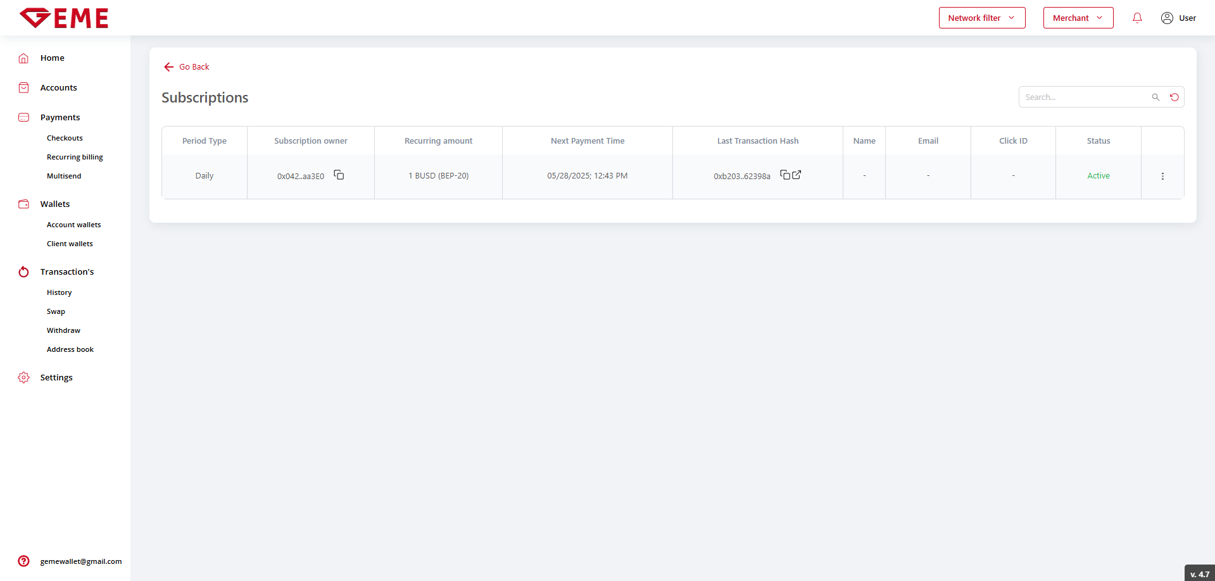Open Recurring billing in sidebar

click(75, 157)
